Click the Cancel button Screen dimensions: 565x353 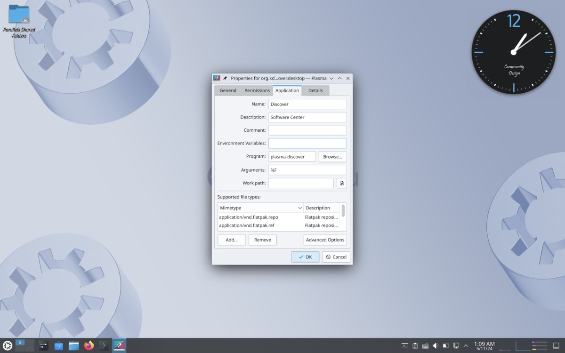click(336, 257)
